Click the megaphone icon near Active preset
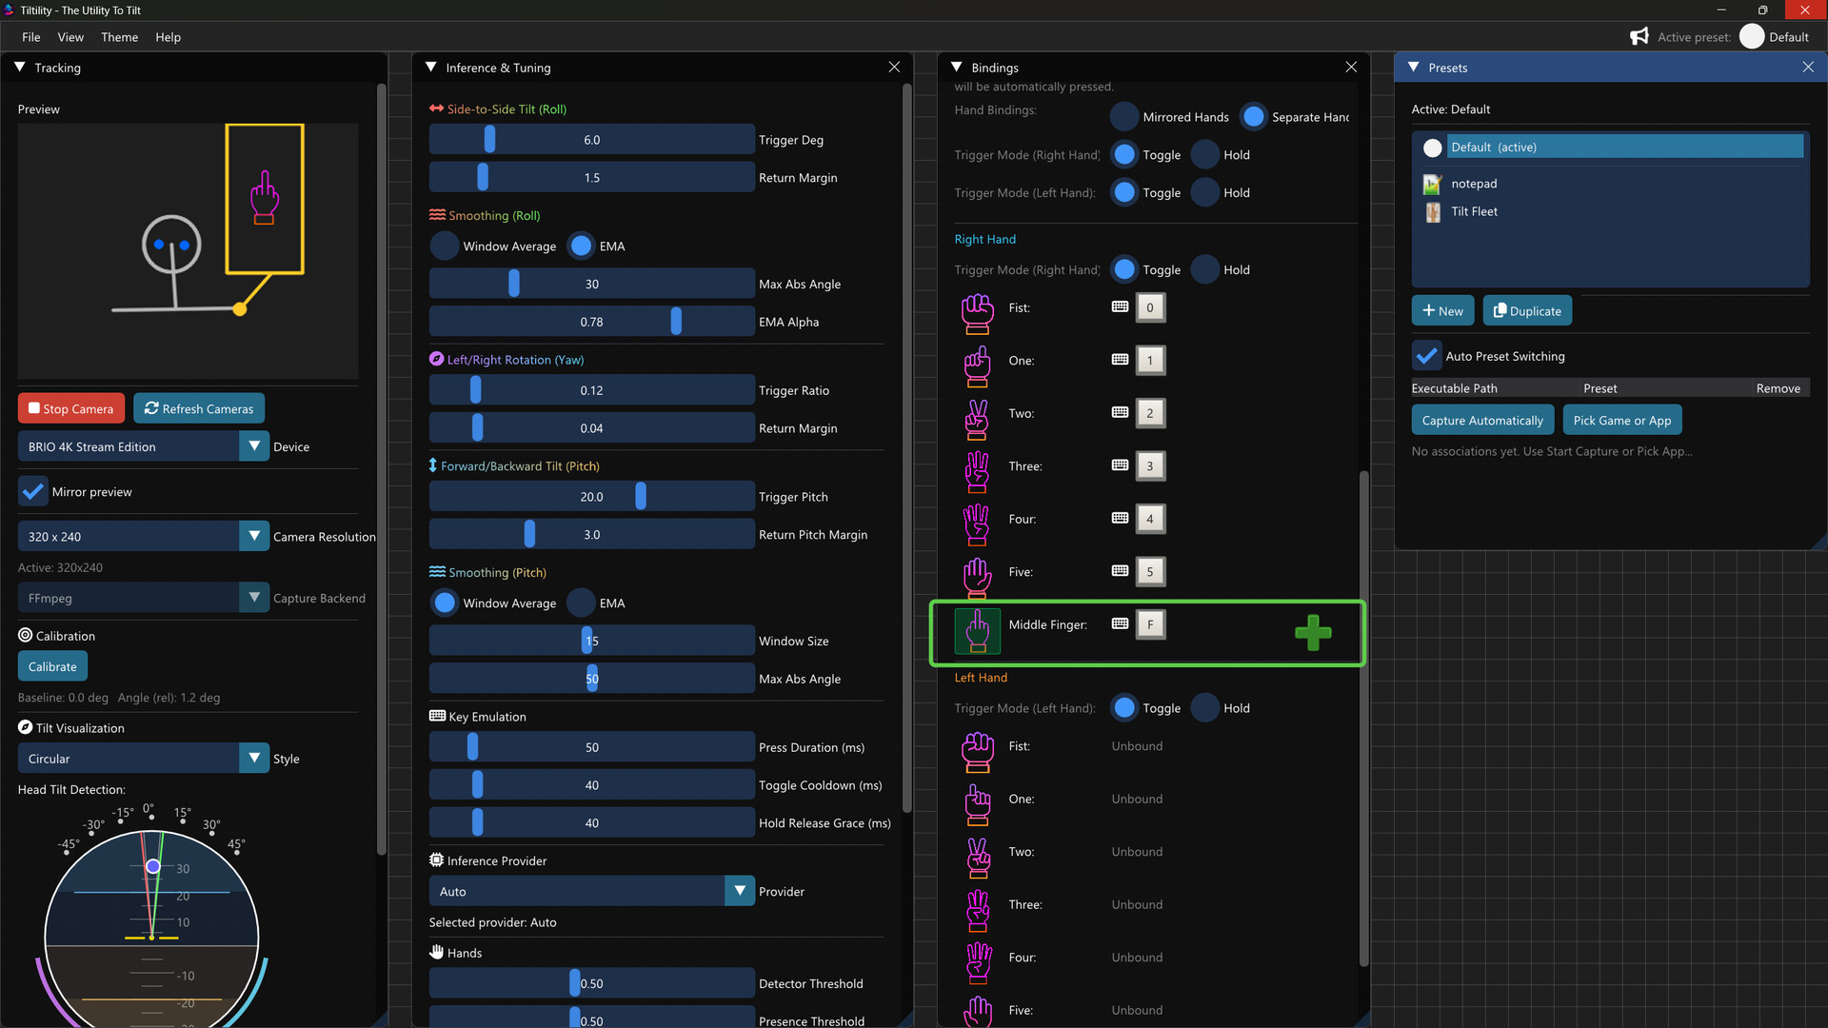This screenshot has width=1828, height=1028. pyautogui.click(x=1639, y=35)
